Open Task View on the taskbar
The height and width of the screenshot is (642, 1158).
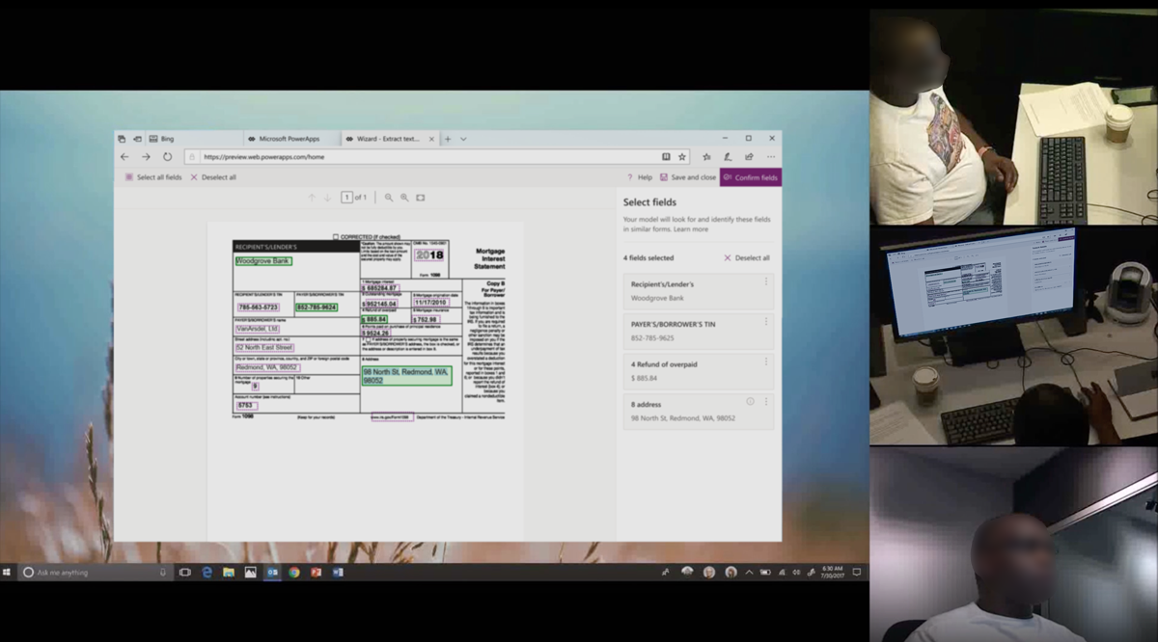pos(185,572)
